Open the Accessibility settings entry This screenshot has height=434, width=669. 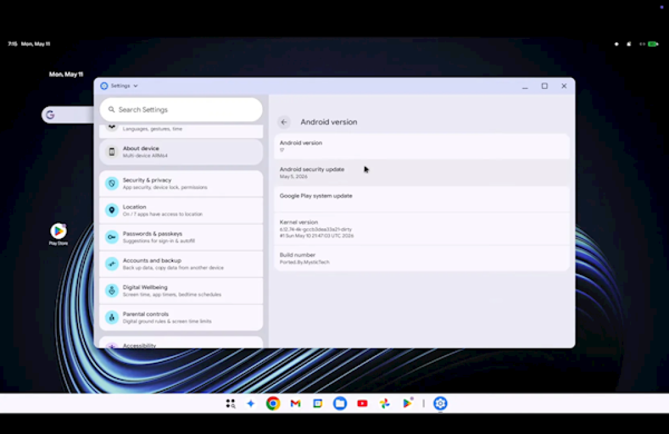pyautogui.click(x=181, y=343)
